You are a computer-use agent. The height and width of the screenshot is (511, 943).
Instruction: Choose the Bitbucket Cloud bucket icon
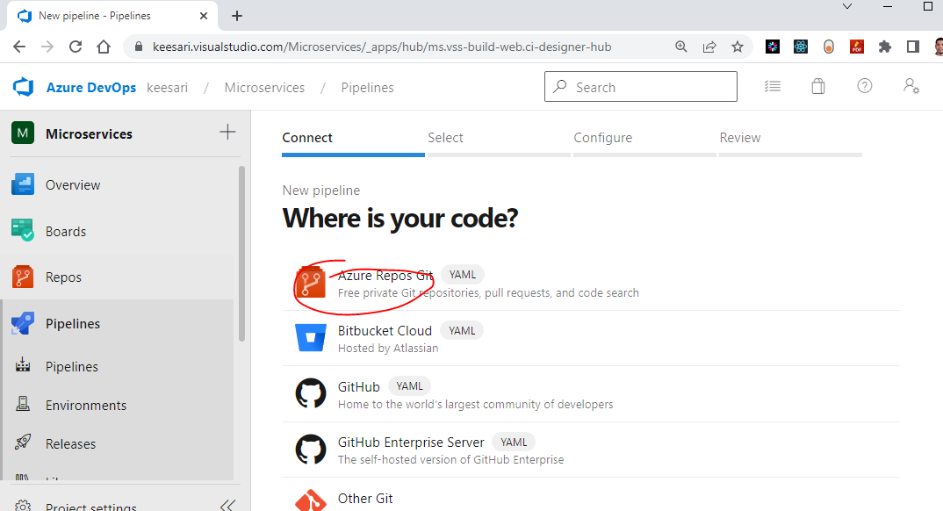pos(310,337)
